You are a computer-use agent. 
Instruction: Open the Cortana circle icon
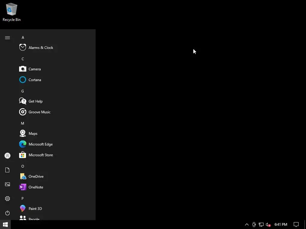pyautogui.click(x=23, y=80)
